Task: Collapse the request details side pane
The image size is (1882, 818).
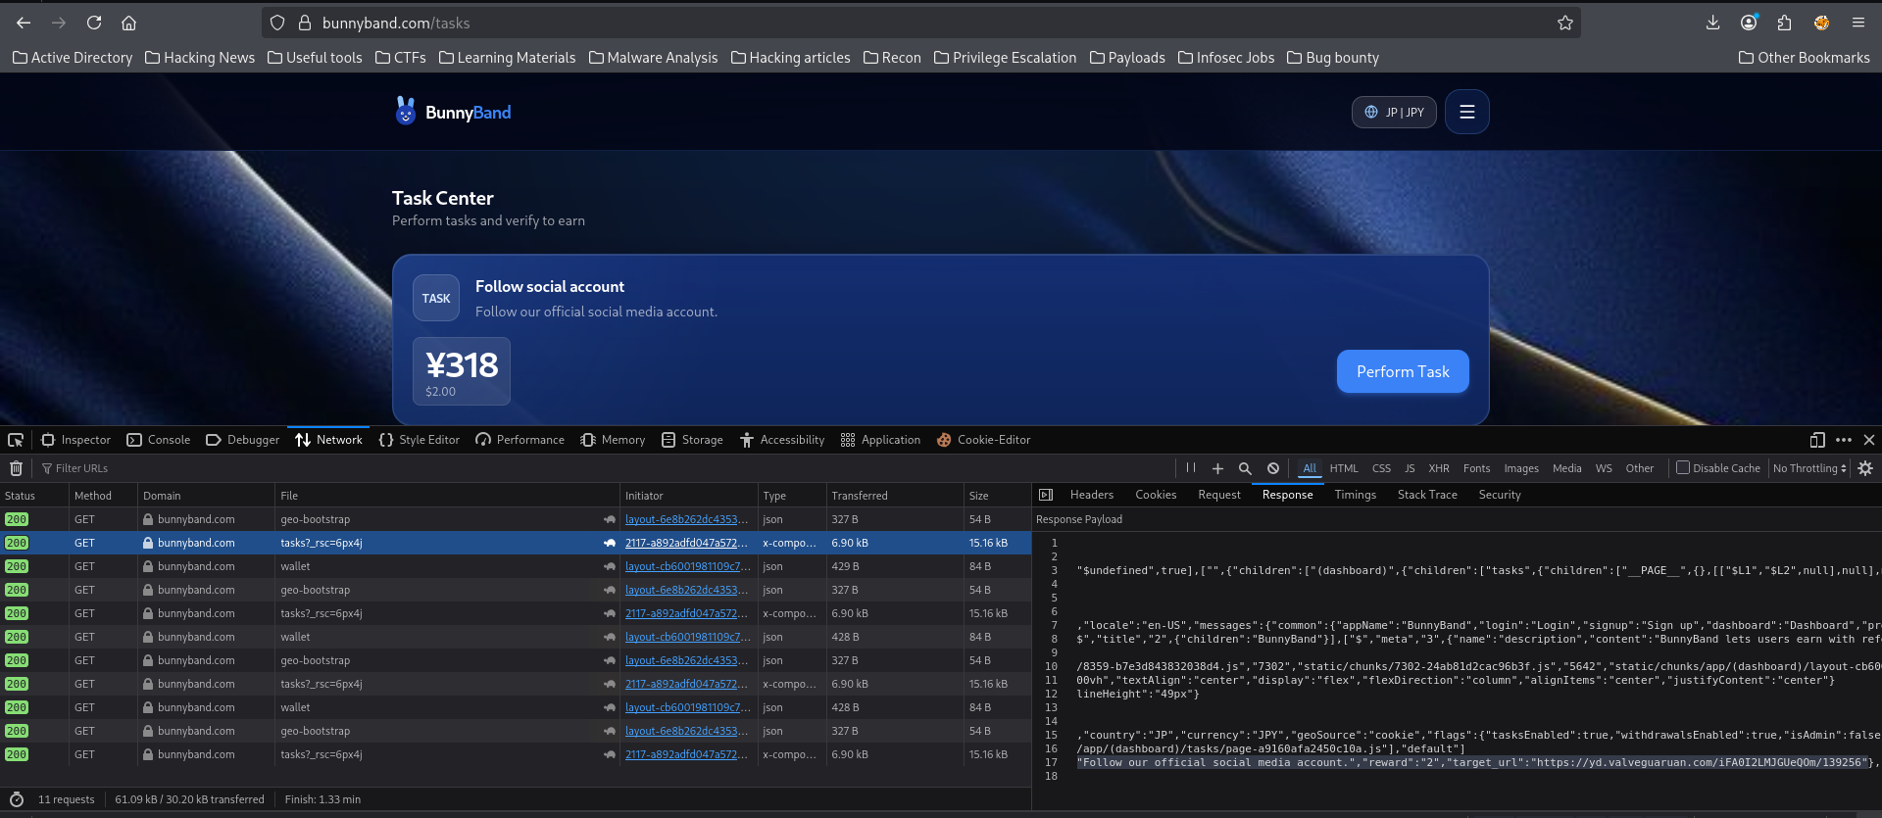Action: (1046, 495)
